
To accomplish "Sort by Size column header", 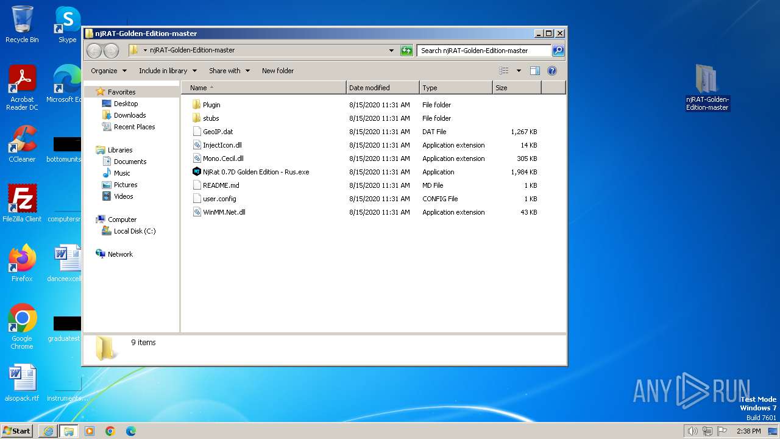I will point(517,88).
